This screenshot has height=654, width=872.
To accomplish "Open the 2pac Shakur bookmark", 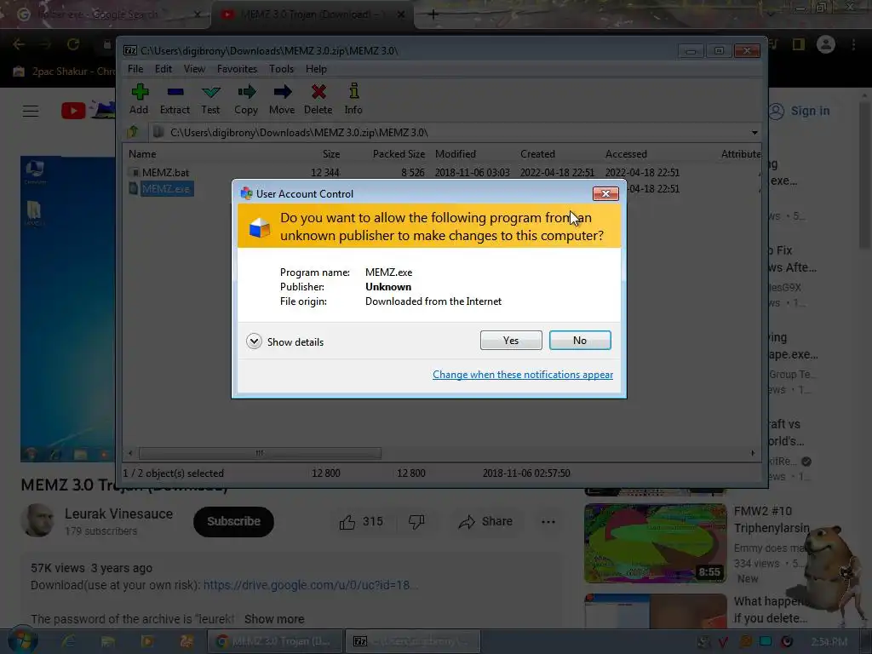I will tap(65, 72).
